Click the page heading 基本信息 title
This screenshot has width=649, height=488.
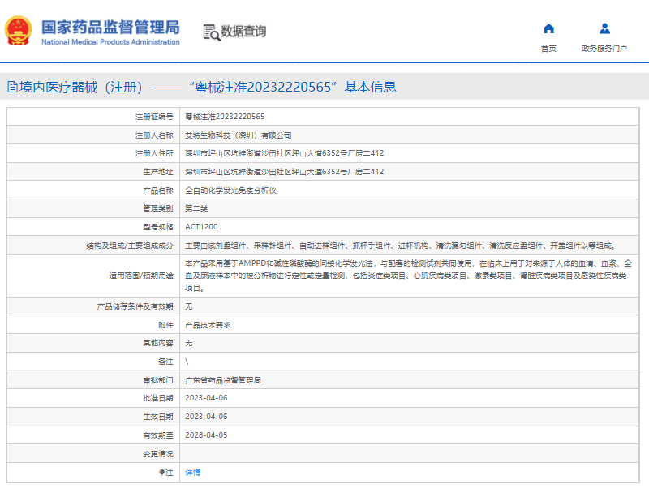(371, 87)
